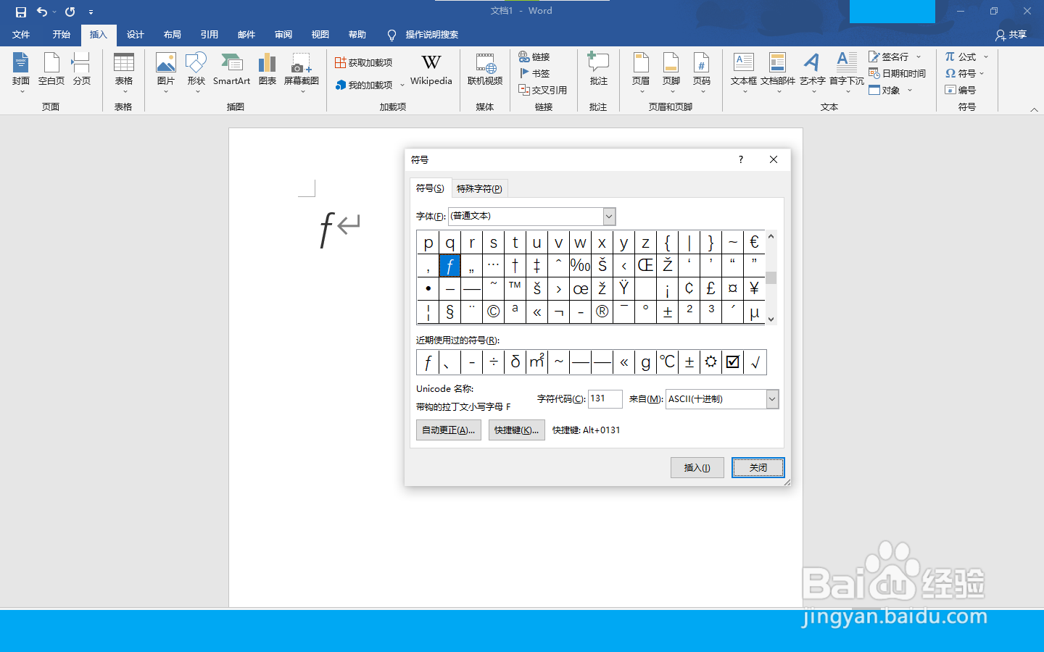Click the Shortcut Key (快捷键) button

click(517, 430)
